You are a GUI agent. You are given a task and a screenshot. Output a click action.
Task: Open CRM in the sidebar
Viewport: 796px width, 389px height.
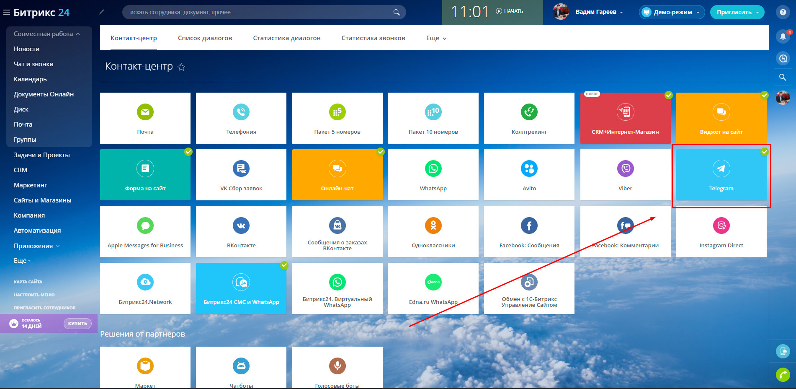tap(21, 170)
